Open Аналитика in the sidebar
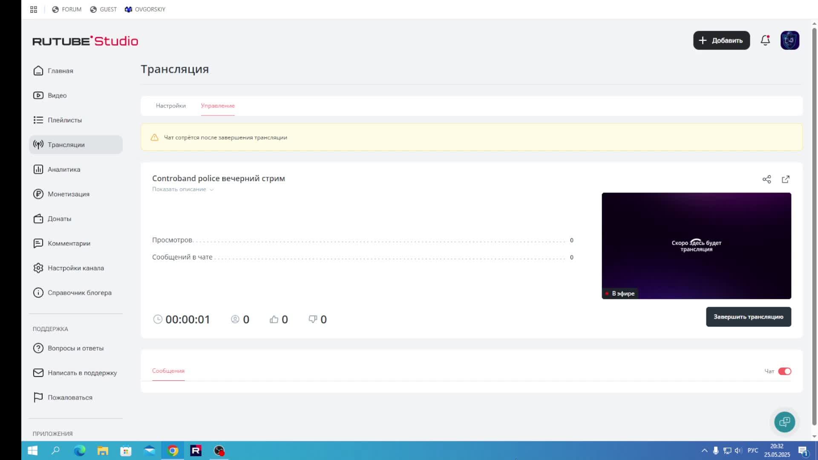The width and height of the screenshot is (818, 460). 64,170
